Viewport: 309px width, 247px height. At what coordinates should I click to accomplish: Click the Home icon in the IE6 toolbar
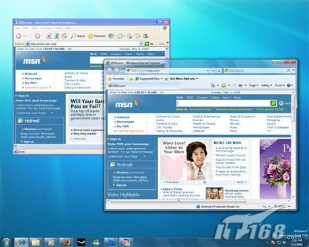click(65, 36)
